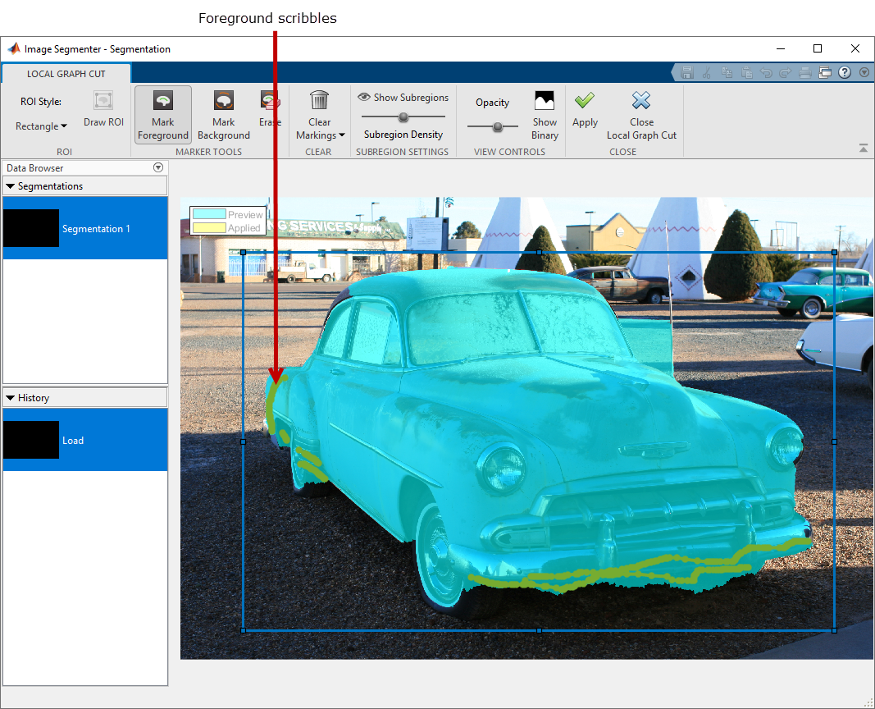Click the Draw ROI tool

point(103,110)
